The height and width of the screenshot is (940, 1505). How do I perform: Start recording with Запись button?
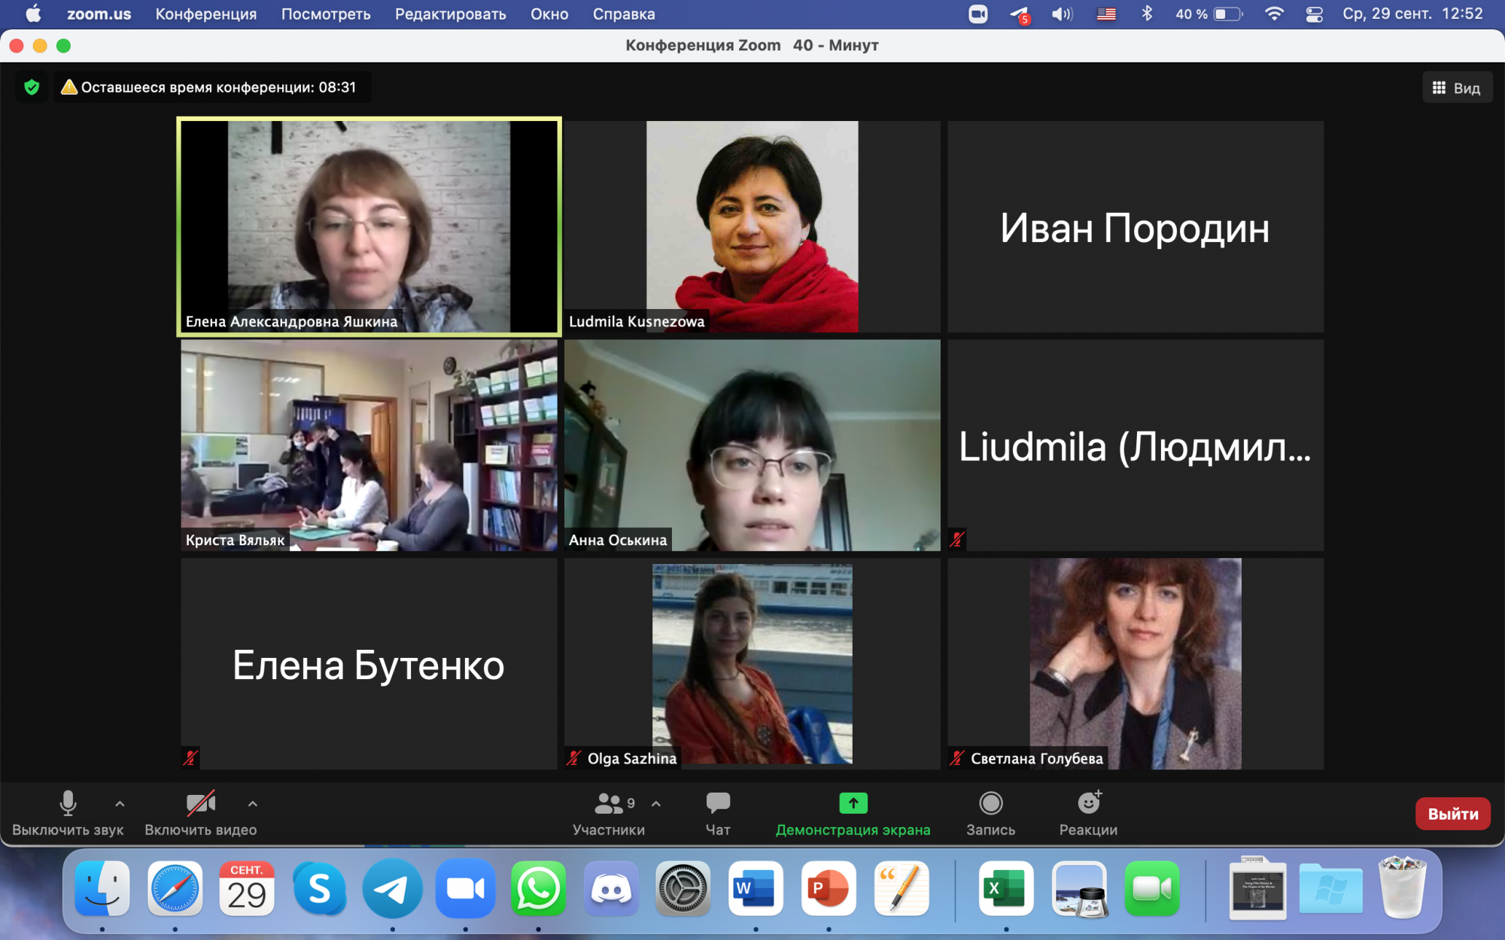tap(990, 814)
